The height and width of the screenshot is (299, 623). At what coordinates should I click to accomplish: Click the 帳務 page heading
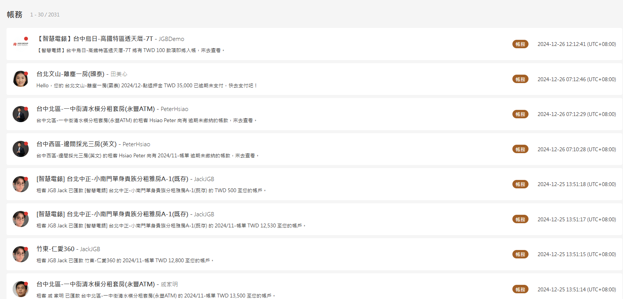[15, 15]
